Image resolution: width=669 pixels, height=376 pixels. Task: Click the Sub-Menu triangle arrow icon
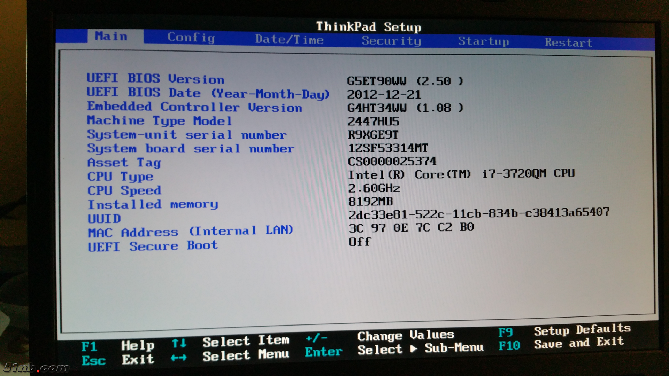point(414,348)
